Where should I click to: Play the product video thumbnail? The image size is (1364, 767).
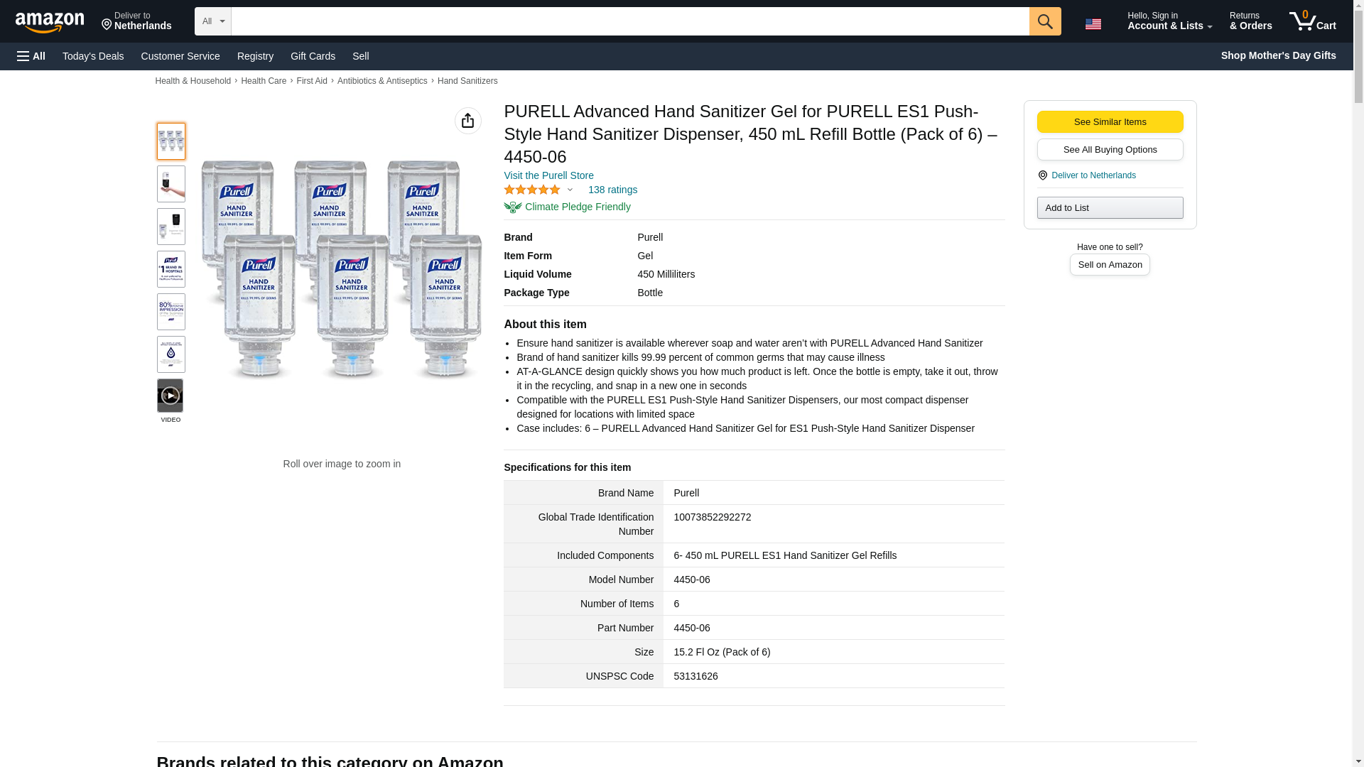[x=170, y=396]
